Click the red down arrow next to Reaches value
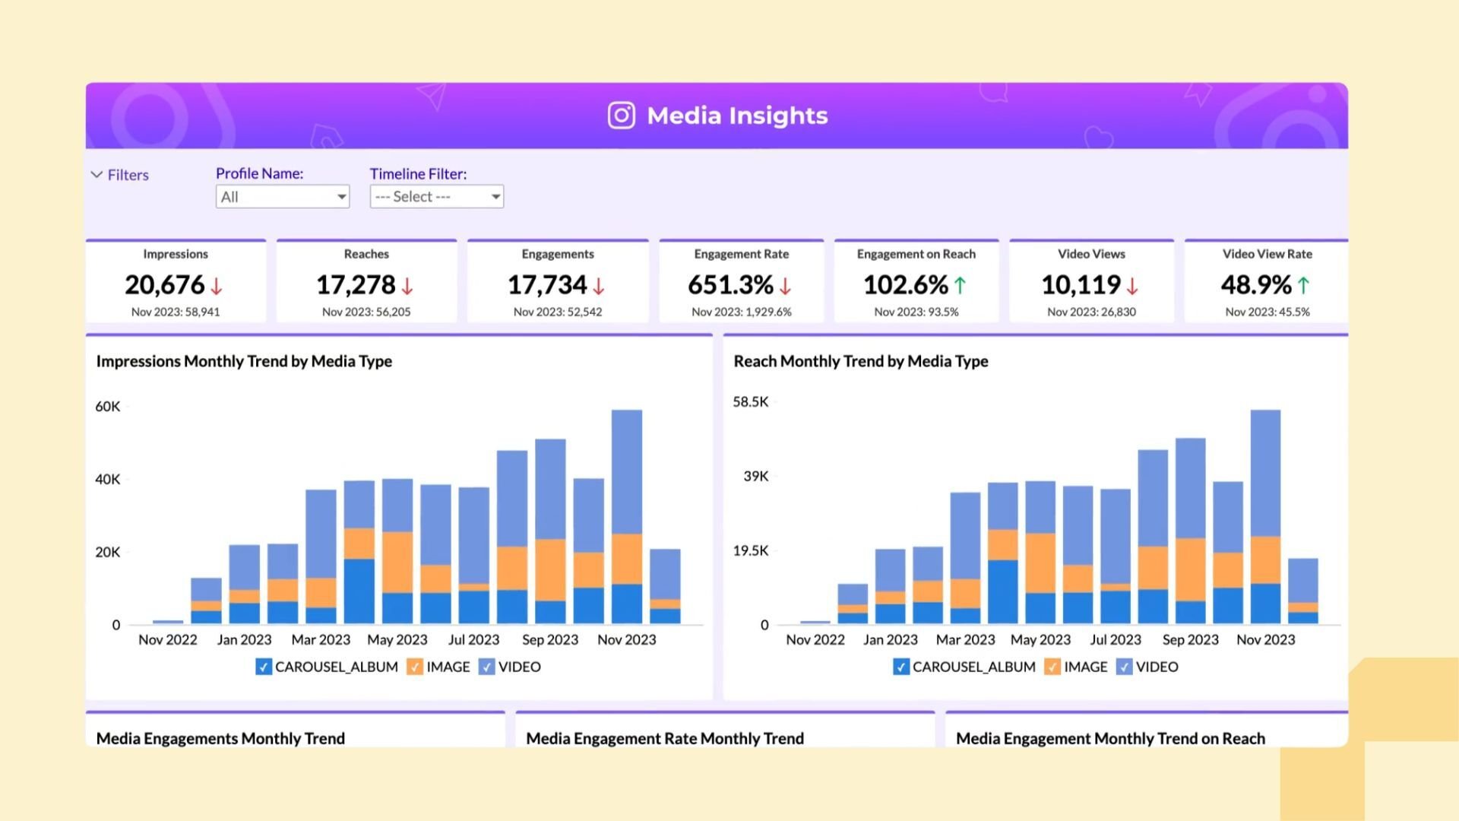This screenshot has width=1459, height=821. point(407,287)
